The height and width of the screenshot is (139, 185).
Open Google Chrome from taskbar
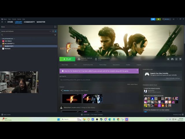[x=118, y=119]
